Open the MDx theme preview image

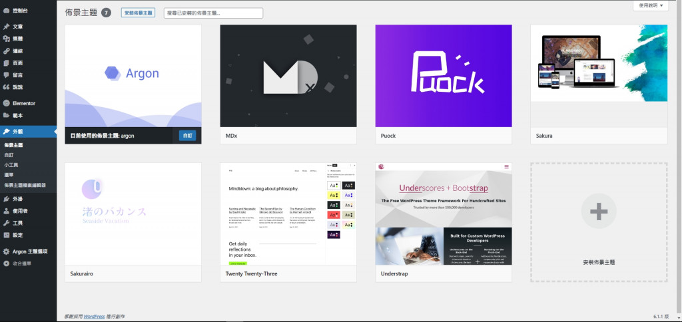coord(288,76)
